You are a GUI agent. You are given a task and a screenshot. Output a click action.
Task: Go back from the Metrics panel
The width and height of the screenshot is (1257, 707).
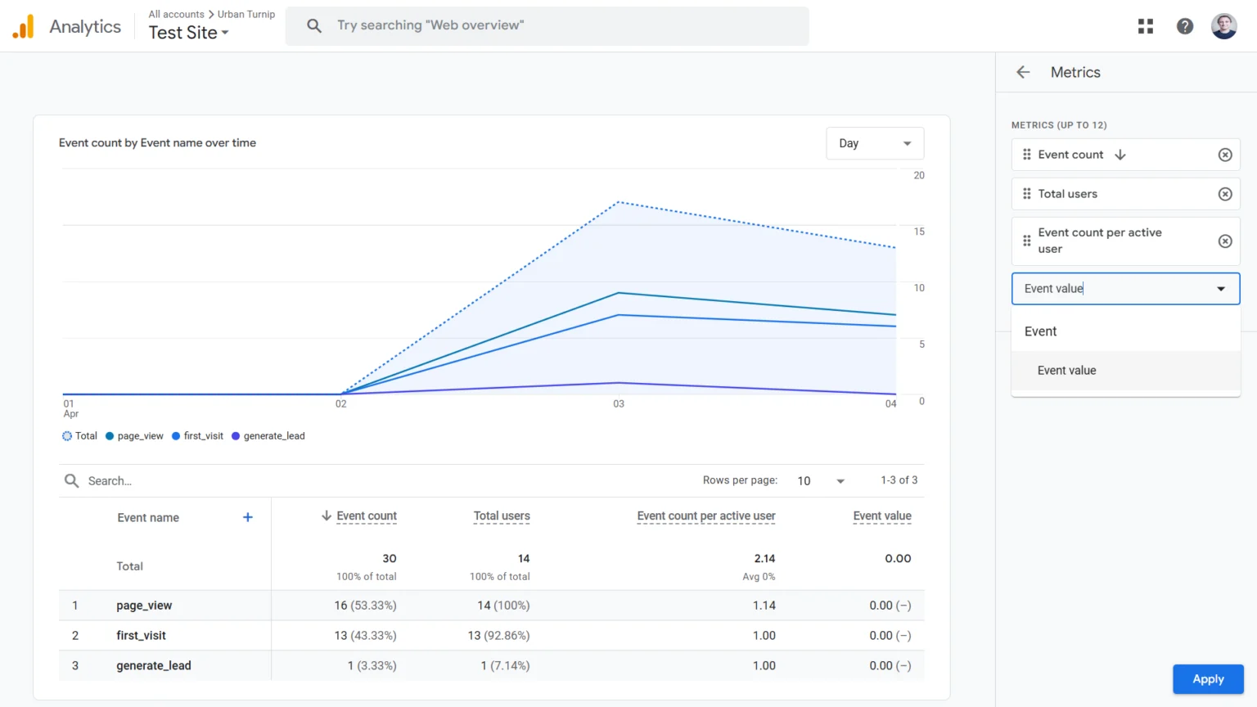click(1022, 72)
